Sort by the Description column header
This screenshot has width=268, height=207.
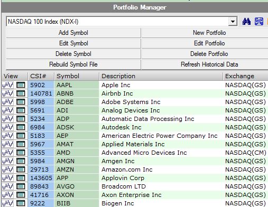[x=161, y=76]
